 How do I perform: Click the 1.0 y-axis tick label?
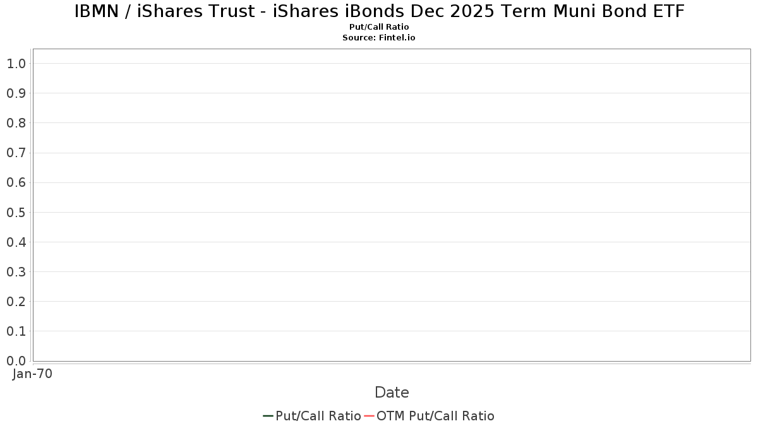(16, 63)
